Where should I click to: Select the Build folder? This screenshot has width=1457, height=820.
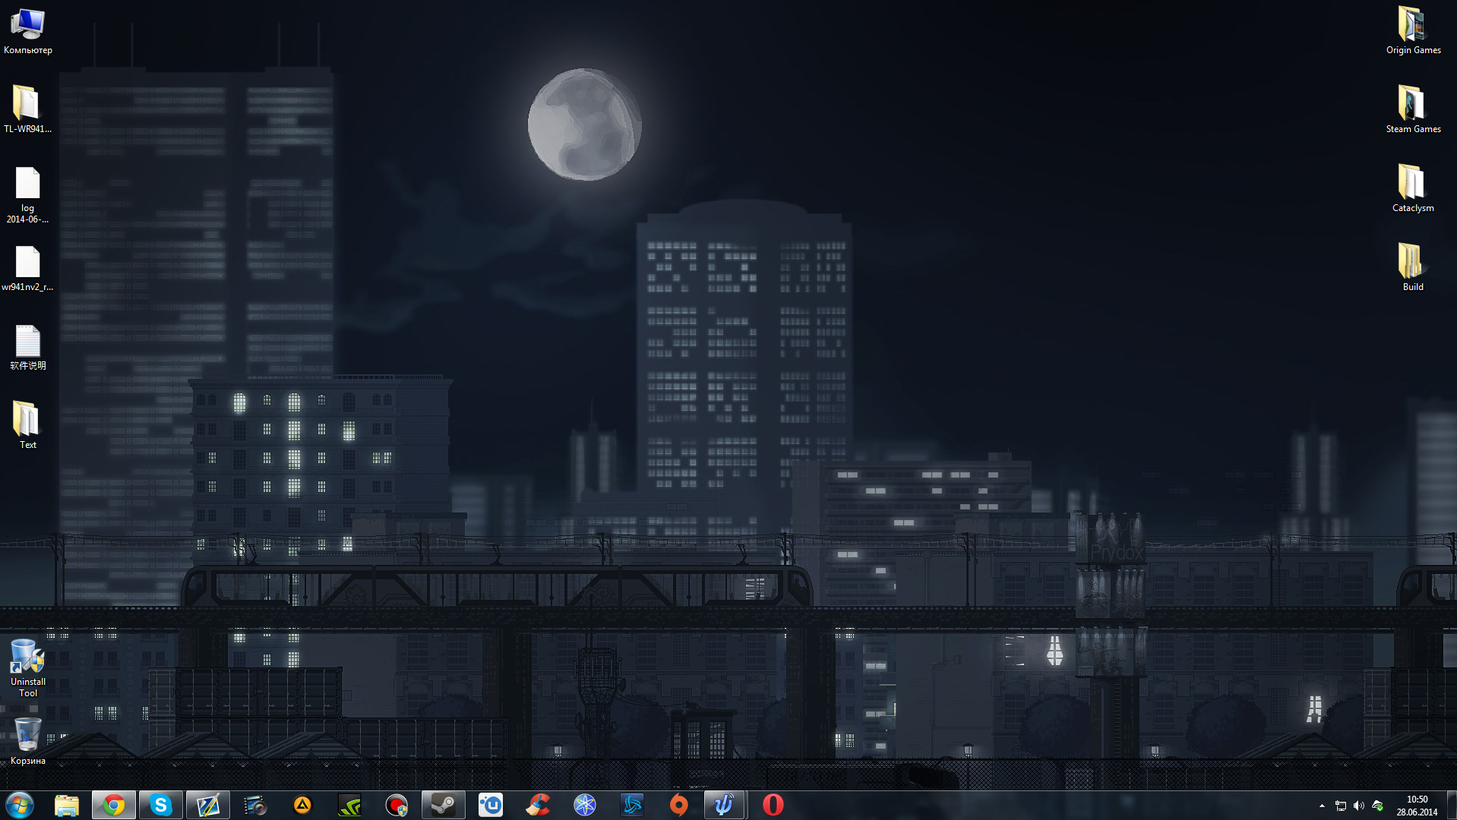[x=1413, y=267]
